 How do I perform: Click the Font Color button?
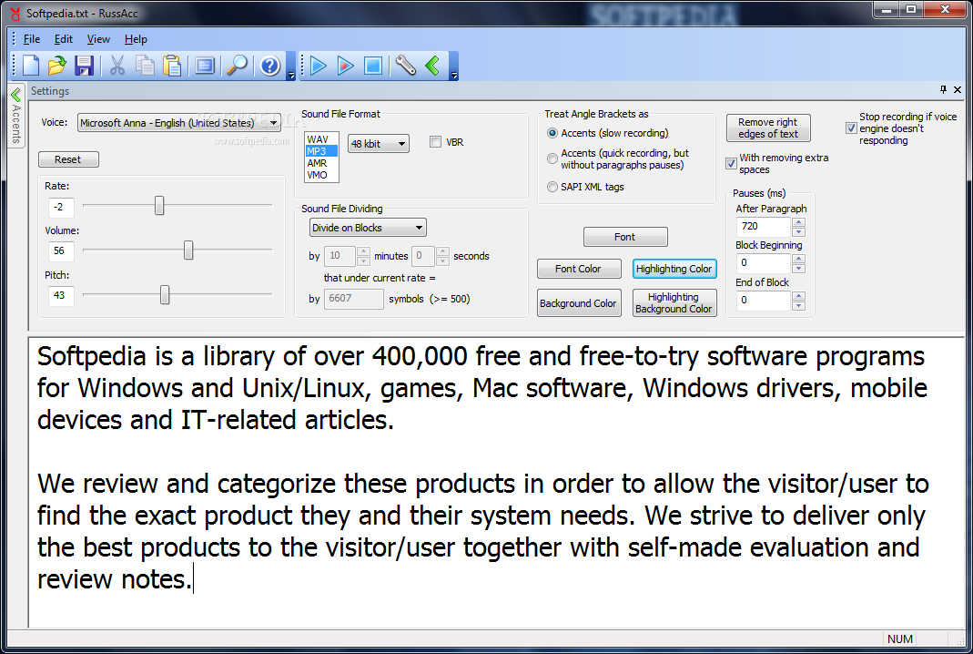pos(579,269)
